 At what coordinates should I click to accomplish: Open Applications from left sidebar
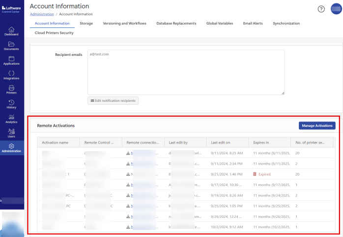[12, 60]
